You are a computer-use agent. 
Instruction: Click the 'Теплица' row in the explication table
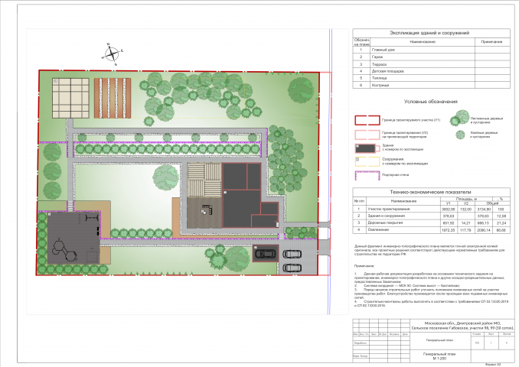coord(431,78)
